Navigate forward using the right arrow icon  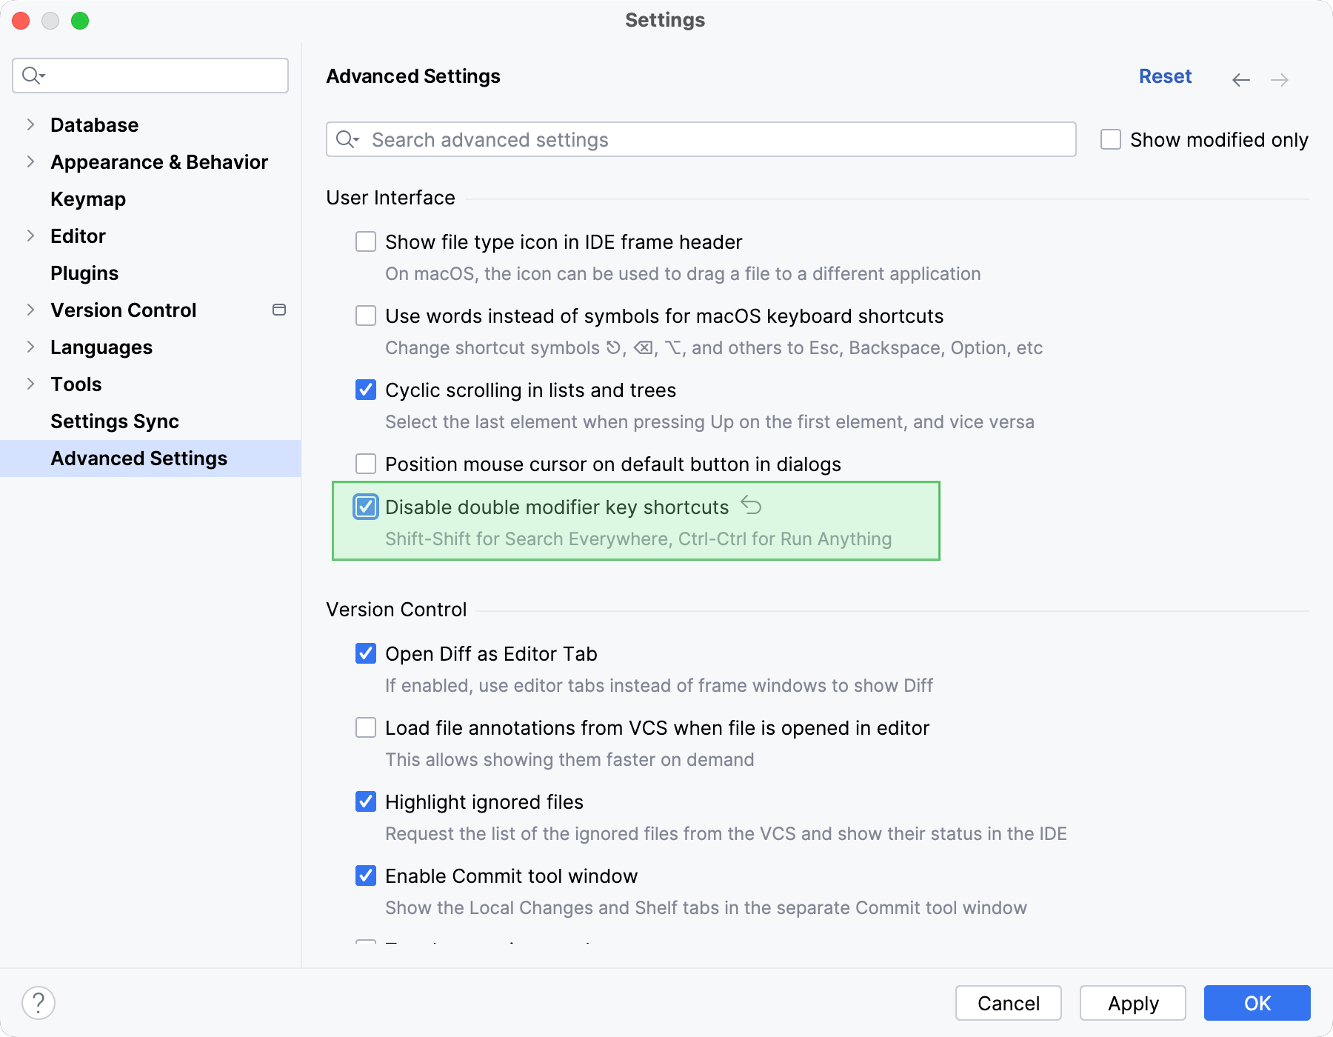point(1280,79)
